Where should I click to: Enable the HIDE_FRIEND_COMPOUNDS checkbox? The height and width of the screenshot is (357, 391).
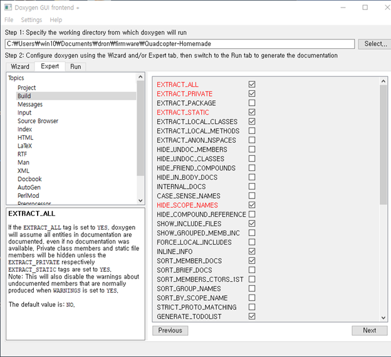coord(252,168)
